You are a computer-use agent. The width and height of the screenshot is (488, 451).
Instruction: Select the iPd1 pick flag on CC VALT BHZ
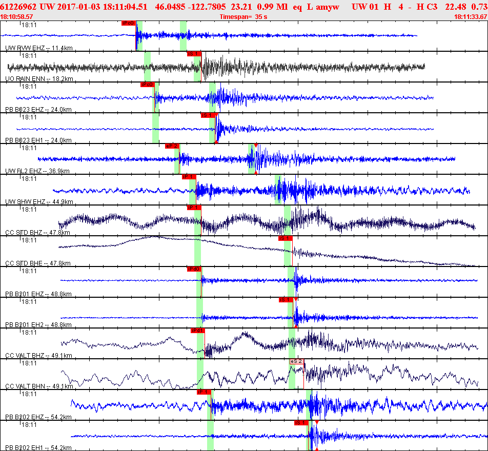198,331
